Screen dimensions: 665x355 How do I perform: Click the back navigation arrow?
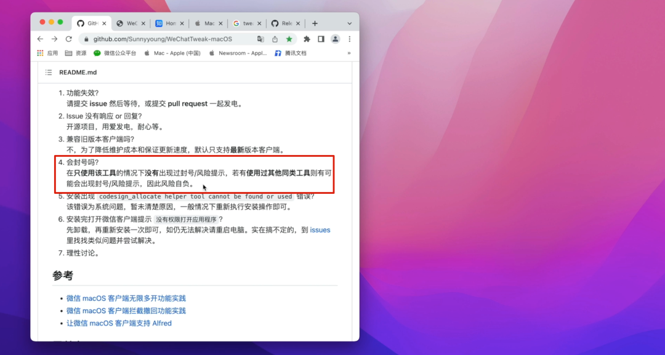[39, 38]
